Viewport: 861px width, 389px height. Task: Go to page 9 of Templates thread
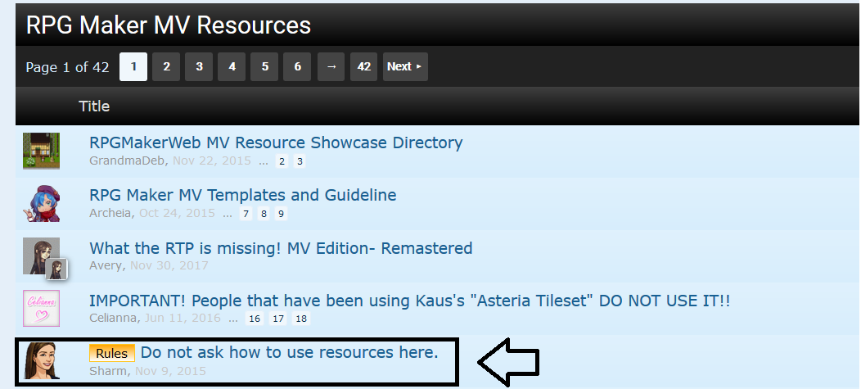(x=282, y=214)
